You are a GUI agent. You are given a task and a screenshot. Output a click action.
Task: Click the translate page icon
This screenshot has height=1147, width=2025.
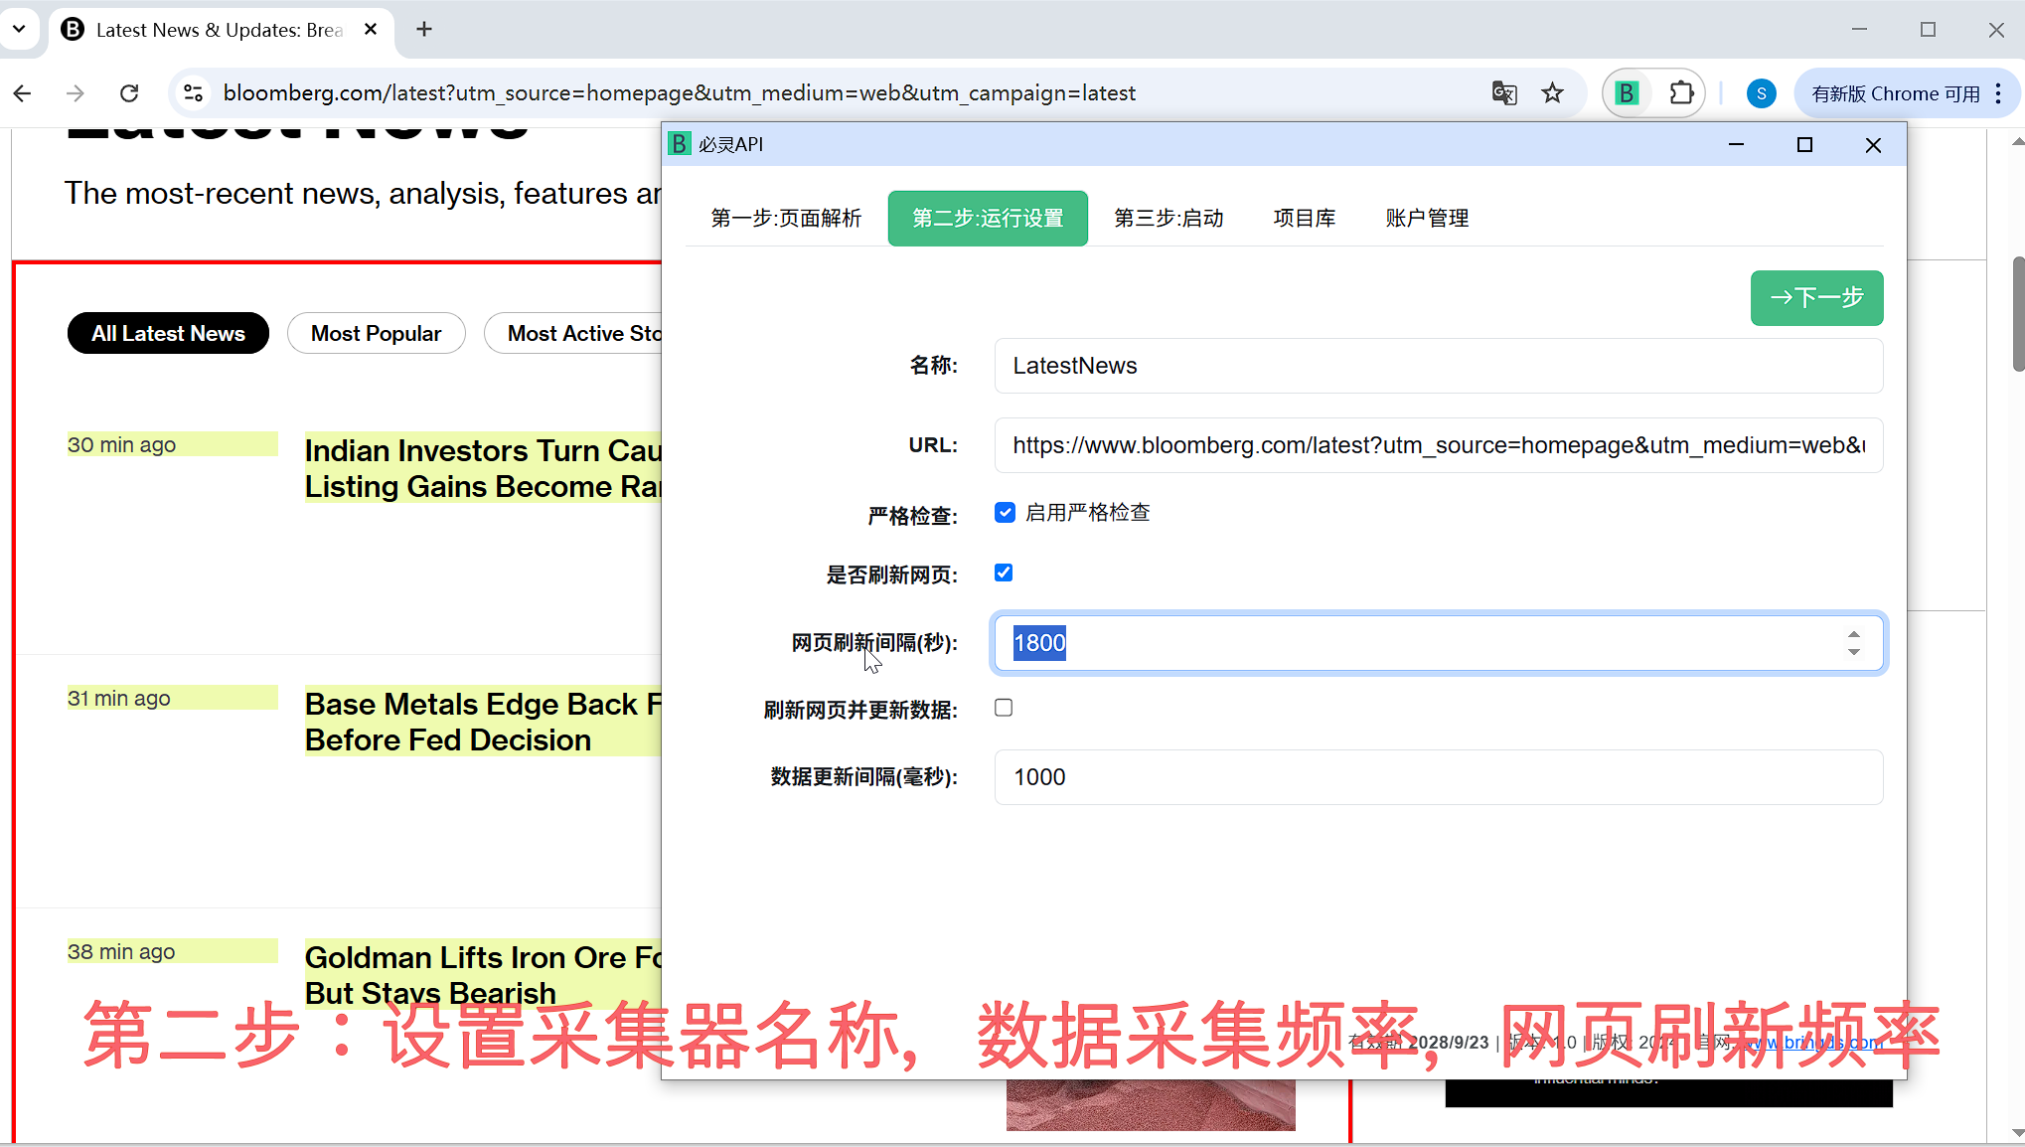tap(1503, 93)
